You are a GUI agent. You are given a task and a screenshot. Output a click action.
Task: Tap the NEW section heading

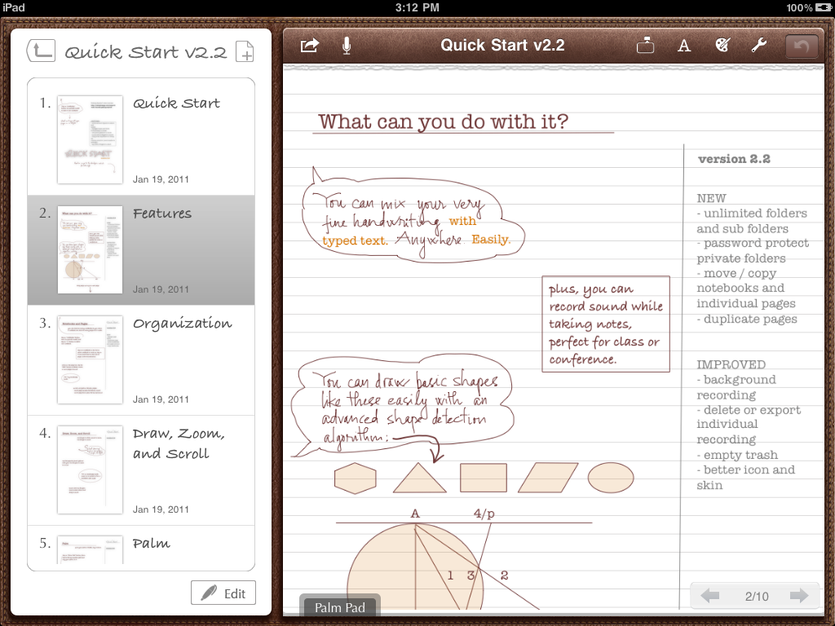[x=711, y=198]
